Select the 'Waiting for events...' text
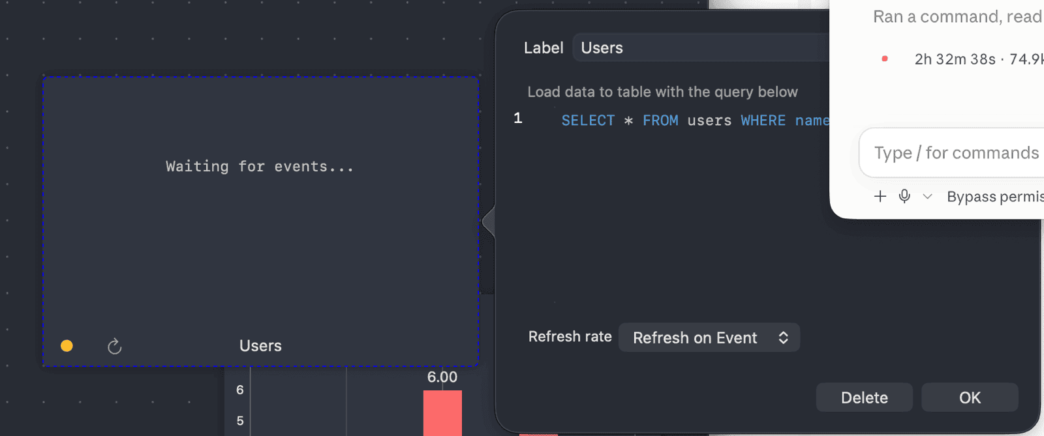Screen dimensions: 1044x436 click(260, 167)
